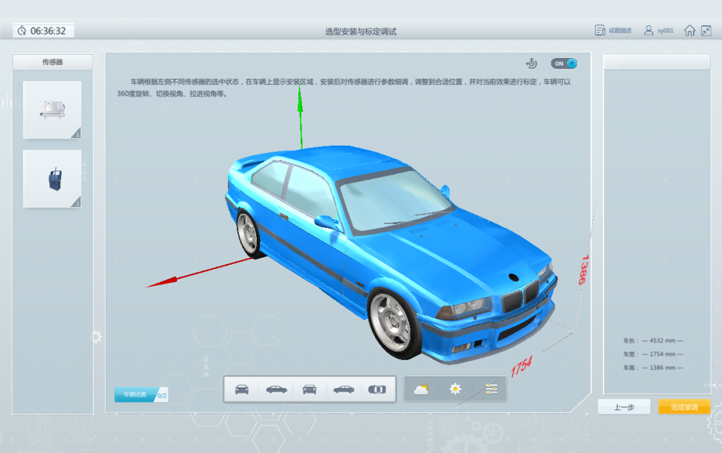Image resolution: width=722 pixels, height=453 pixels.
Task: Click the 车宽 1754 mm value
Action: [x=662, y=354]
